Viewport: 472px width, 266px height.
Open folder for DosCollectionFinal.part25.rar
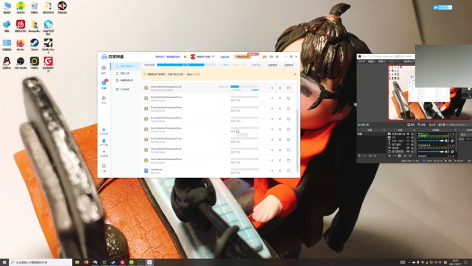point(289,119)
